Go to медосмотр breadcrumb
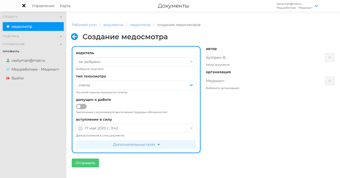Viewport: 340px width, 178px height. pyautogui.click(x=140, y=25)
